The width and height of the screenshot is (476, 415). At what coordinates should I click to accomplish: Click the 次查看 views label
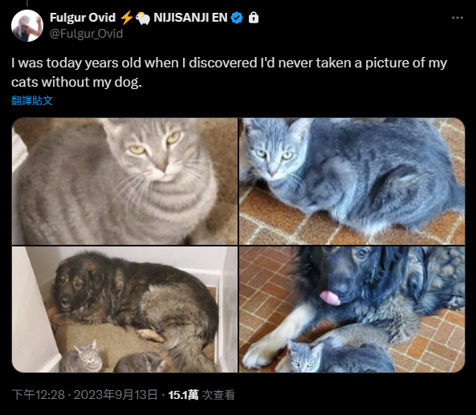tap(218, 395)
